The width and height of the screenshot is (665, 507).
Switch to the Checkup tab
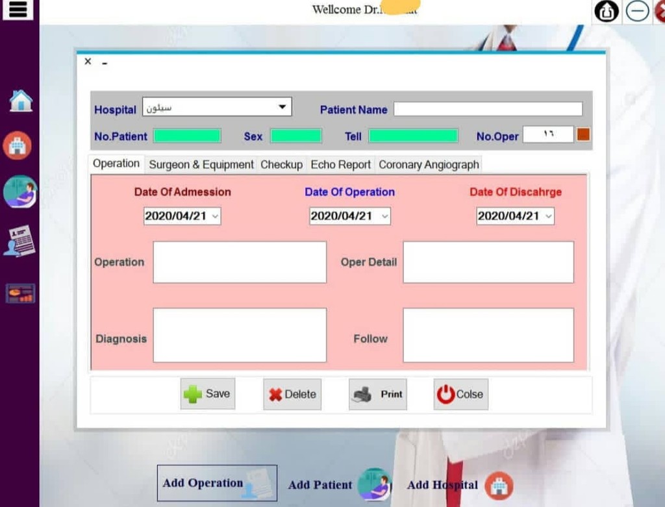click(282, 164)
